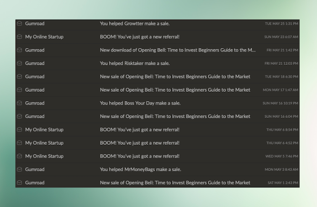
Task: Open New sale subject dated SAT MAY 1
Action: point(175,183)
